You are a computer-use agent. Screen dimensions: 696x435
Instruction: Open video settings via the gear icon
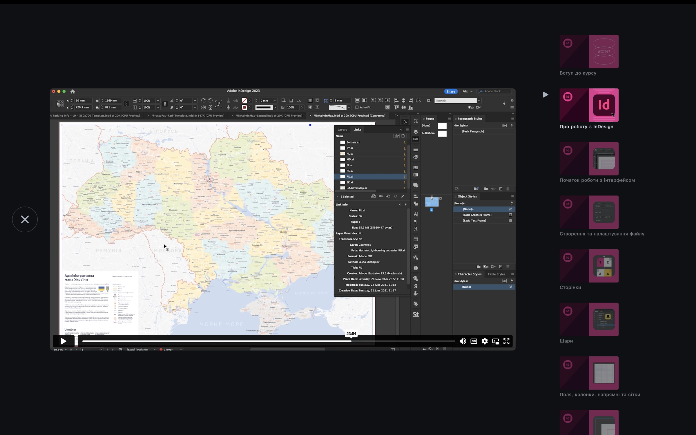click(485, 341)
